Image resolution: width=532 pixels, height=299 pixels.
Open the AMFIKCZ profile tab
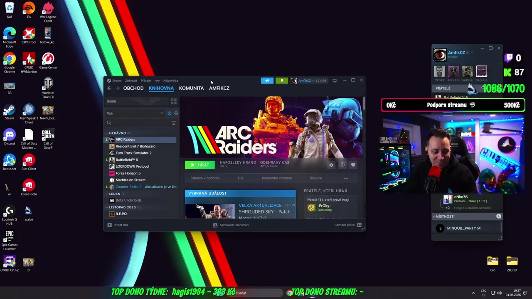tap(219, 88)
